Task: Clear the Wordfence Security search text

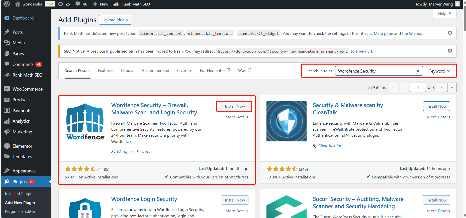Action: tap(418, 71)
